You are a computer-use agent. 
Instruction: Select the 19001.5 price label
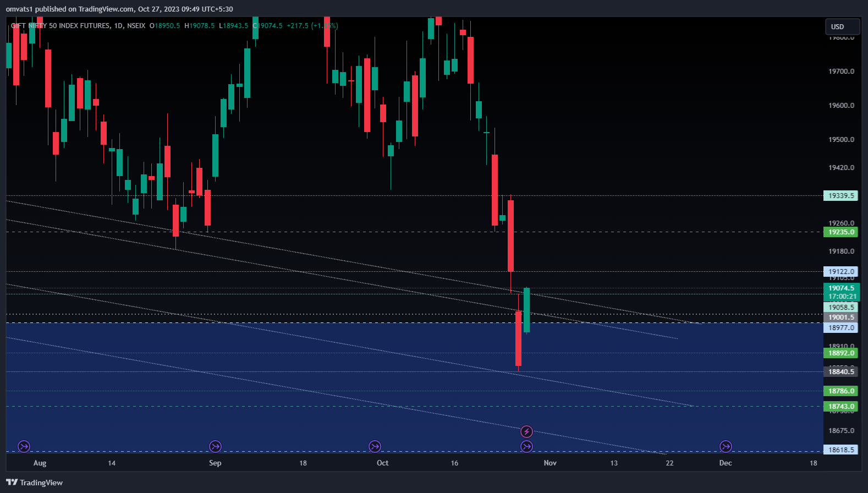coord(841,317)
